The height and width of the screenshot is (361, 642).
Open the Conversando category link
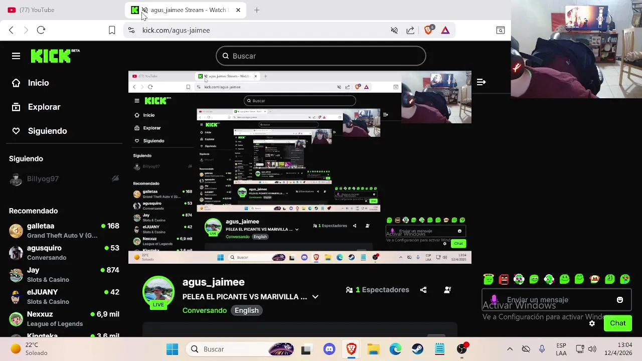(x=205, y=310)
